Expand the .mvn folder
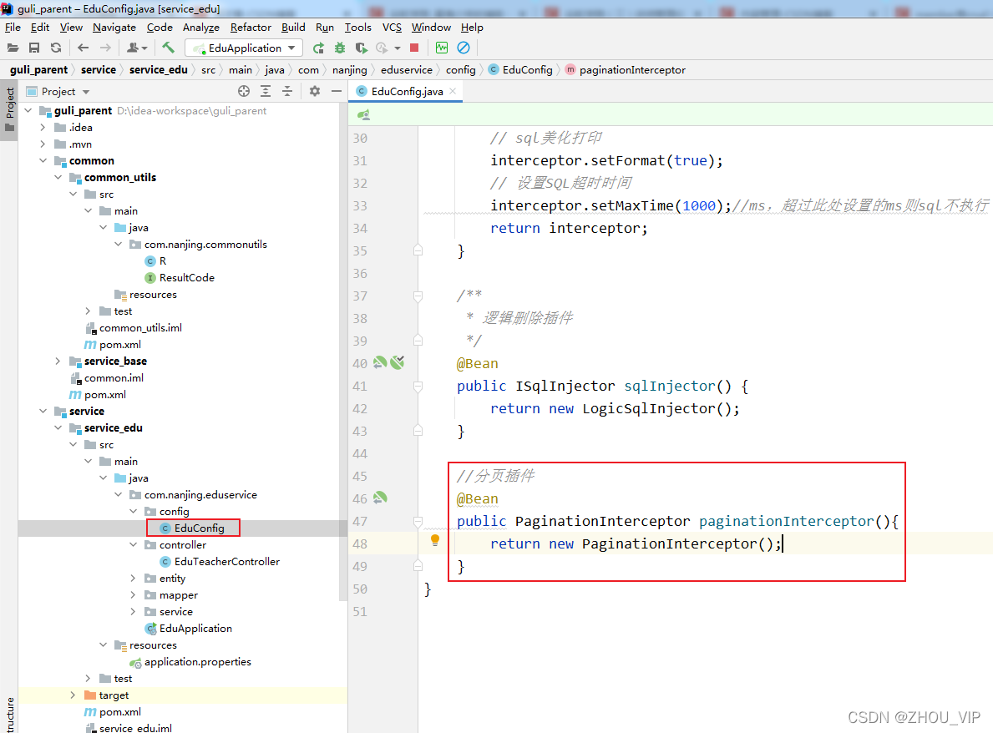 click(x=43, y=144)
